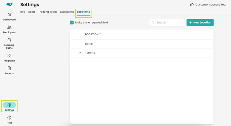Click the app logo in the sidebar

(x=9, y=5)
